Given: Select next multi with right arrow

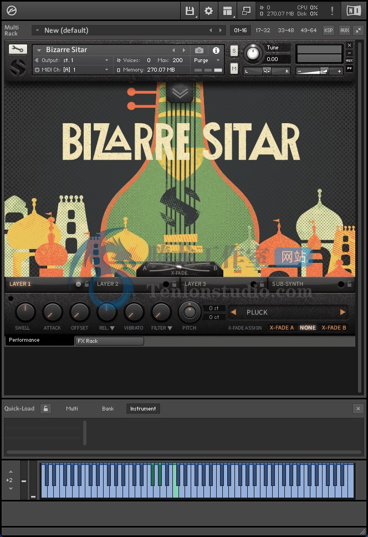Looking at the screenshot, I should coord(220,31).
